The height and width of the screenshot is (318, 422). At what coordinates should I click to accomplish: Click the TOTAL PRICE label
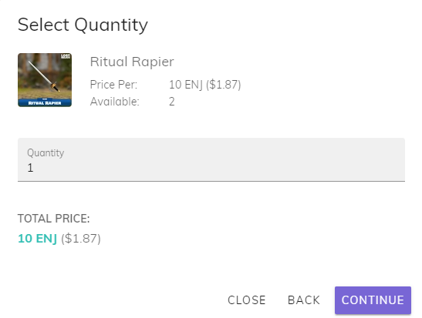pyautogui.click(x=53, y=219)
